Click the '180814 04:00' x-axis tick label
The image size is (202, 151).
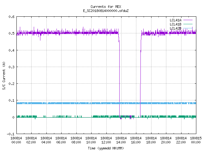coord(46,140)
